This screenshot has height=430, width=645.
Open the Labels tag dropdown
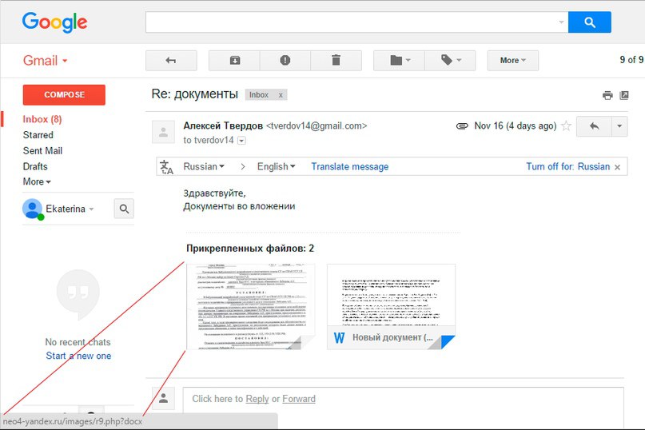[x=451, y=61]
